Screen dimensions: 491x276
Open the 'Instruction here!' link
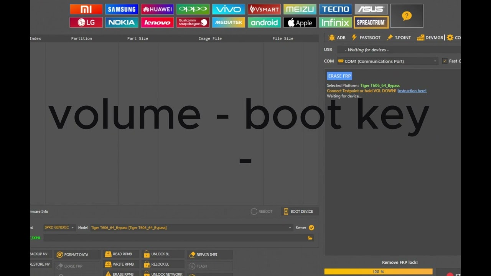click(x=412, y=91)
